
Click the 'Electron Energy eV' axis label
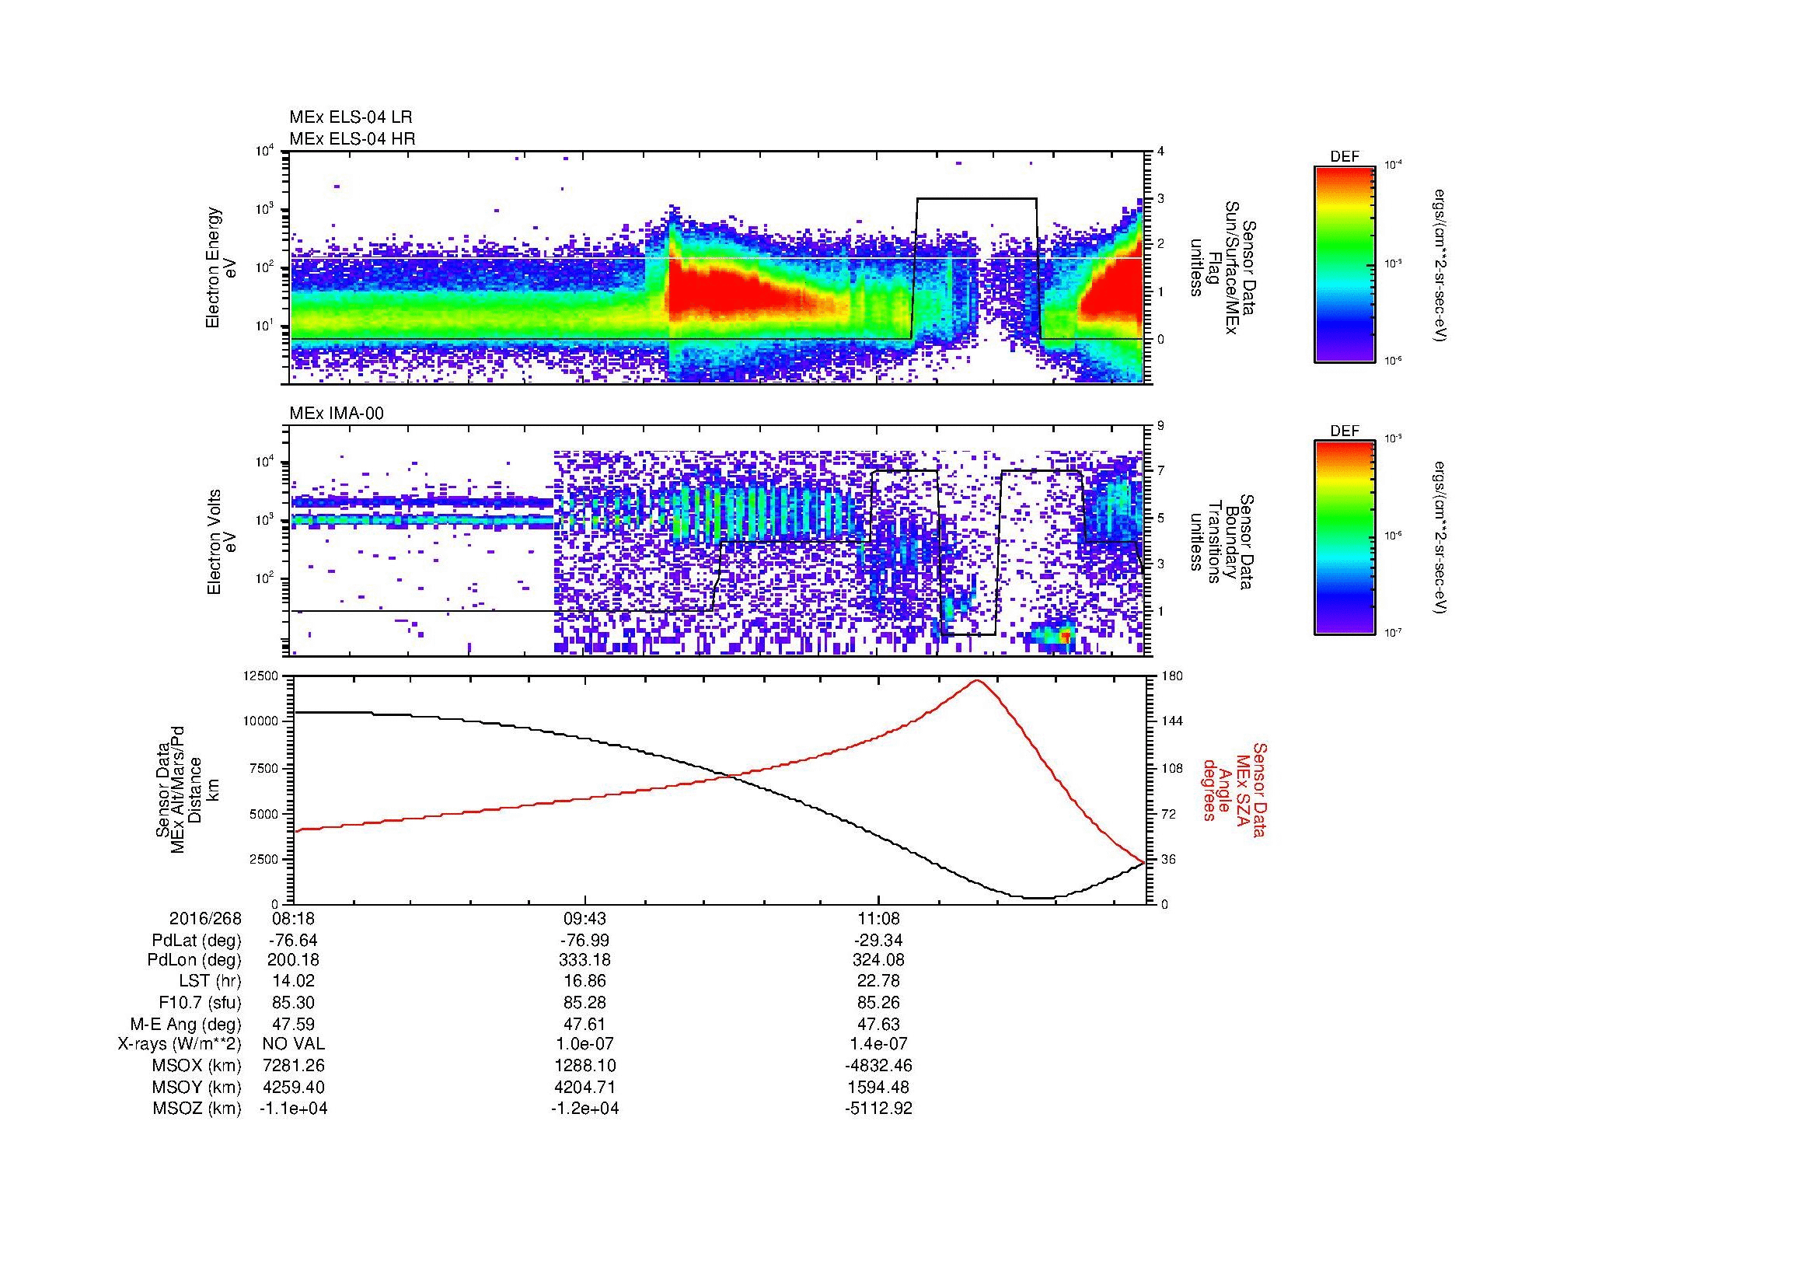click(221, 267)
